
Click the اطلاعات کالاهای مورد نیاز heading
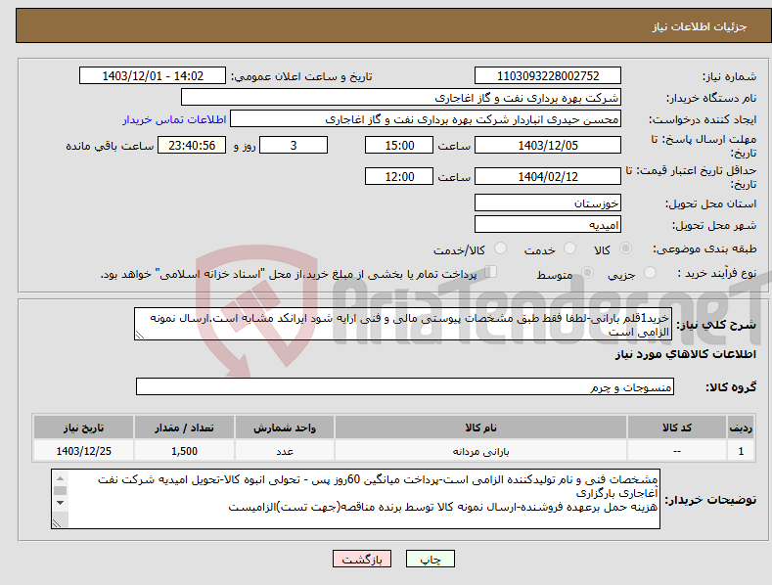pyautogui.click(x=685, y=354)
